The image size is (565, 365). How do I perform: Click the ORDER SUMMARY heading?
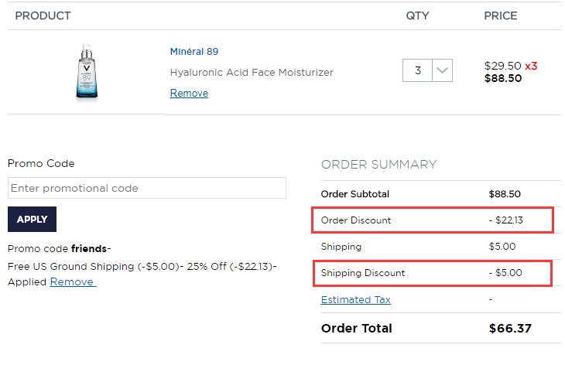378,164
